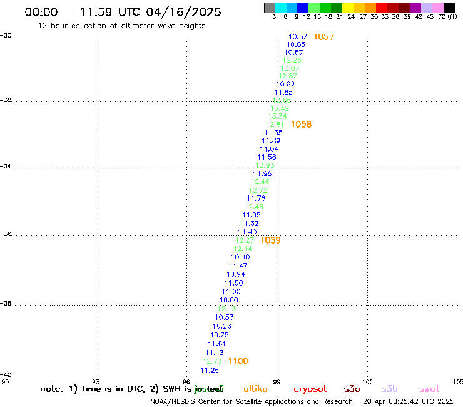Screen dimensions: 463x407
Task: Select the 11.00 wave height value
Action: click(x=232, y=292)
